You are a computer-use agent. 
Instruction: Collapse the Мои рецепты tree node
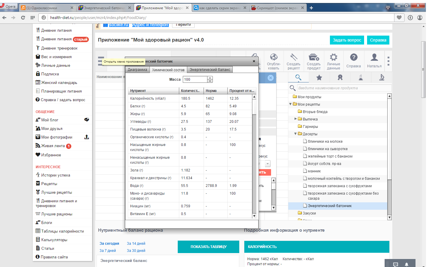point(290,104)
